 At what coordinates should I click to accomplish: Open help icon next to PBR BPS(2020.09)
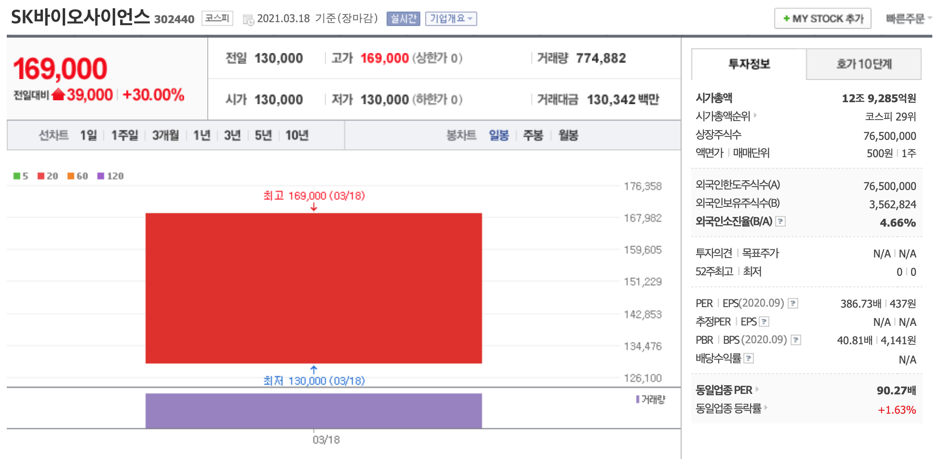pos(796,340)
